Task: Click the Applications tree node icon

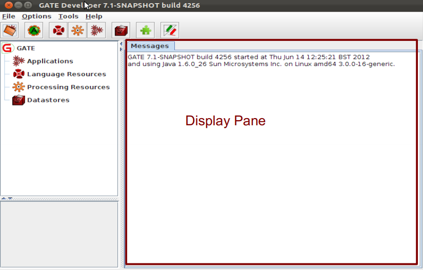Action: pyautogui.click(x=18, y=61)
